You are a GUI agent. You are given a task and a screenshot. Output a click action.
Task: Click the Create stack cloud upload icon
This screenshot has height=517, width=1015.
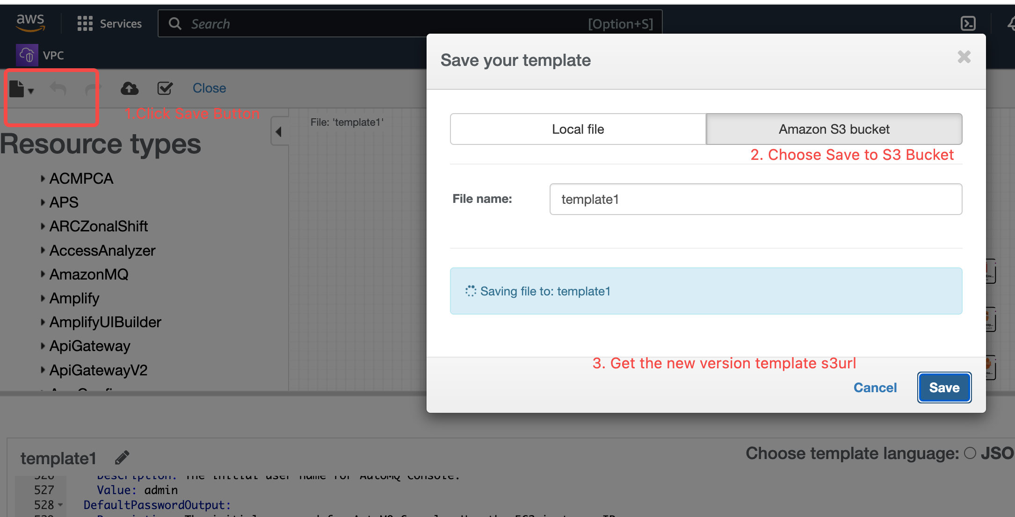130,88
